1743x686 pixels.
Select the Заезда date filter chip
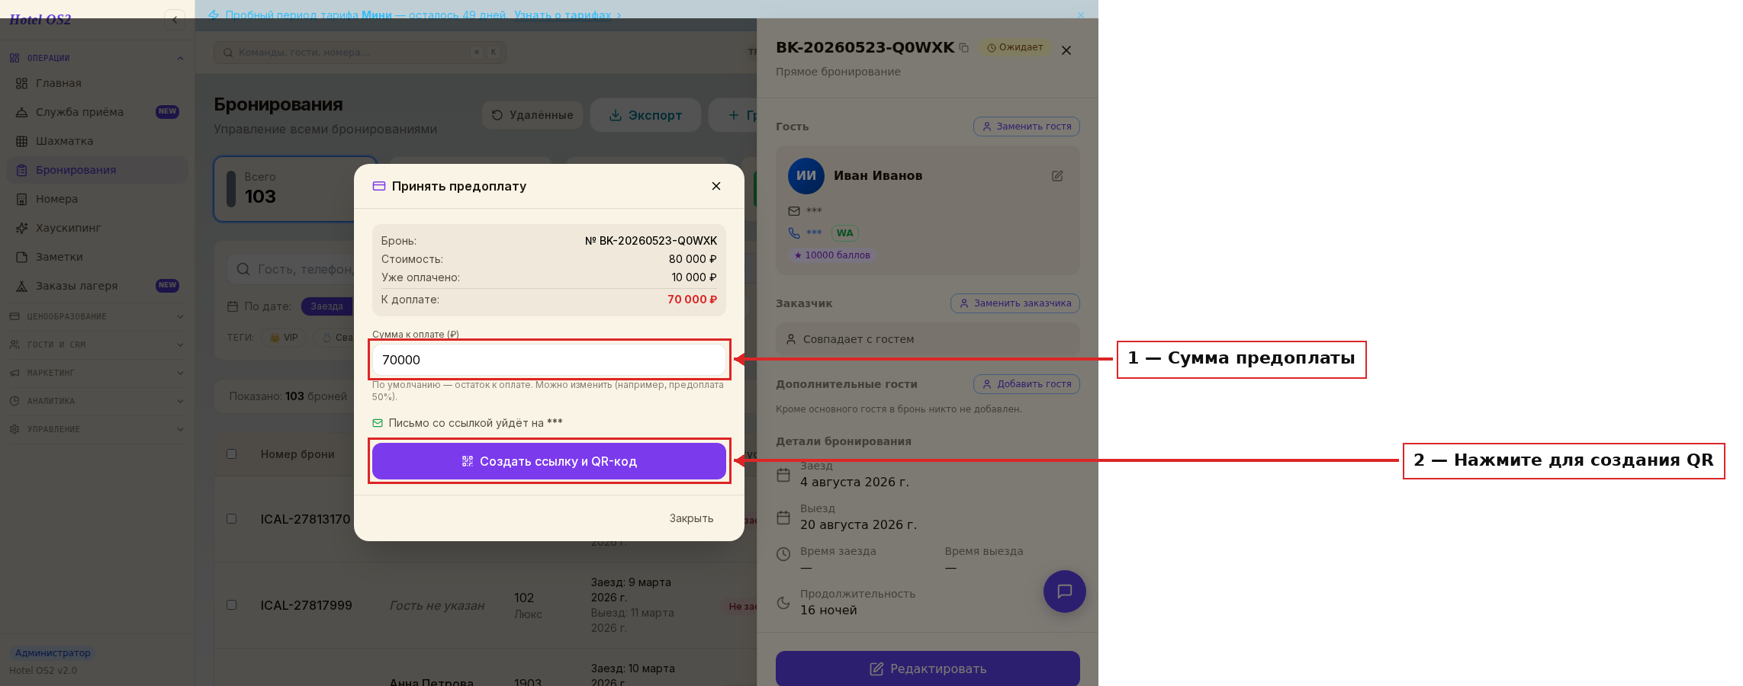point(326,306)
